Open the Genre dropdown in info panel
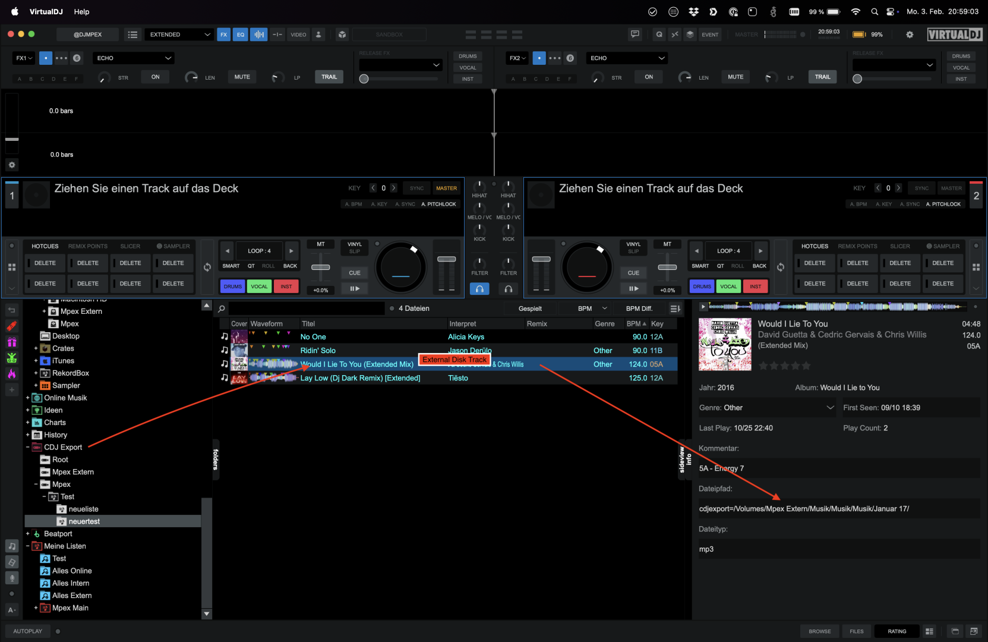 (830, 408)
